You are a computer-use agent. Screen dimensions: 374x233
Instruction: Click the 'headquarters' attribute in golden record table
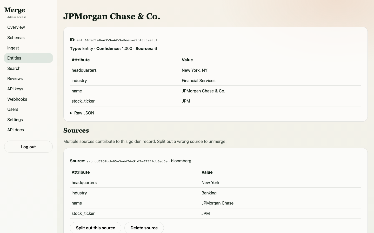tap(84, 70)
